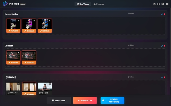Viewport: 171px width, 106px height.
Task: Click the Borrar Todo button
Action: pyautogui.click(x=59, y=100)
